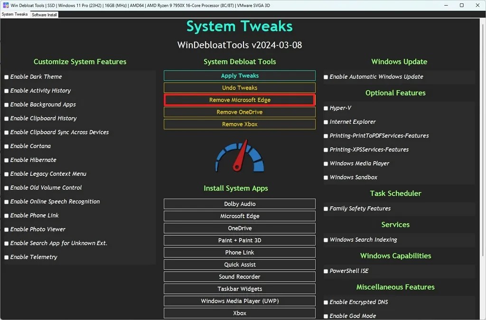The width and height of the screenshot is (486, 320).
Task: Check Enable Telemetry
Action: point(7,257)
